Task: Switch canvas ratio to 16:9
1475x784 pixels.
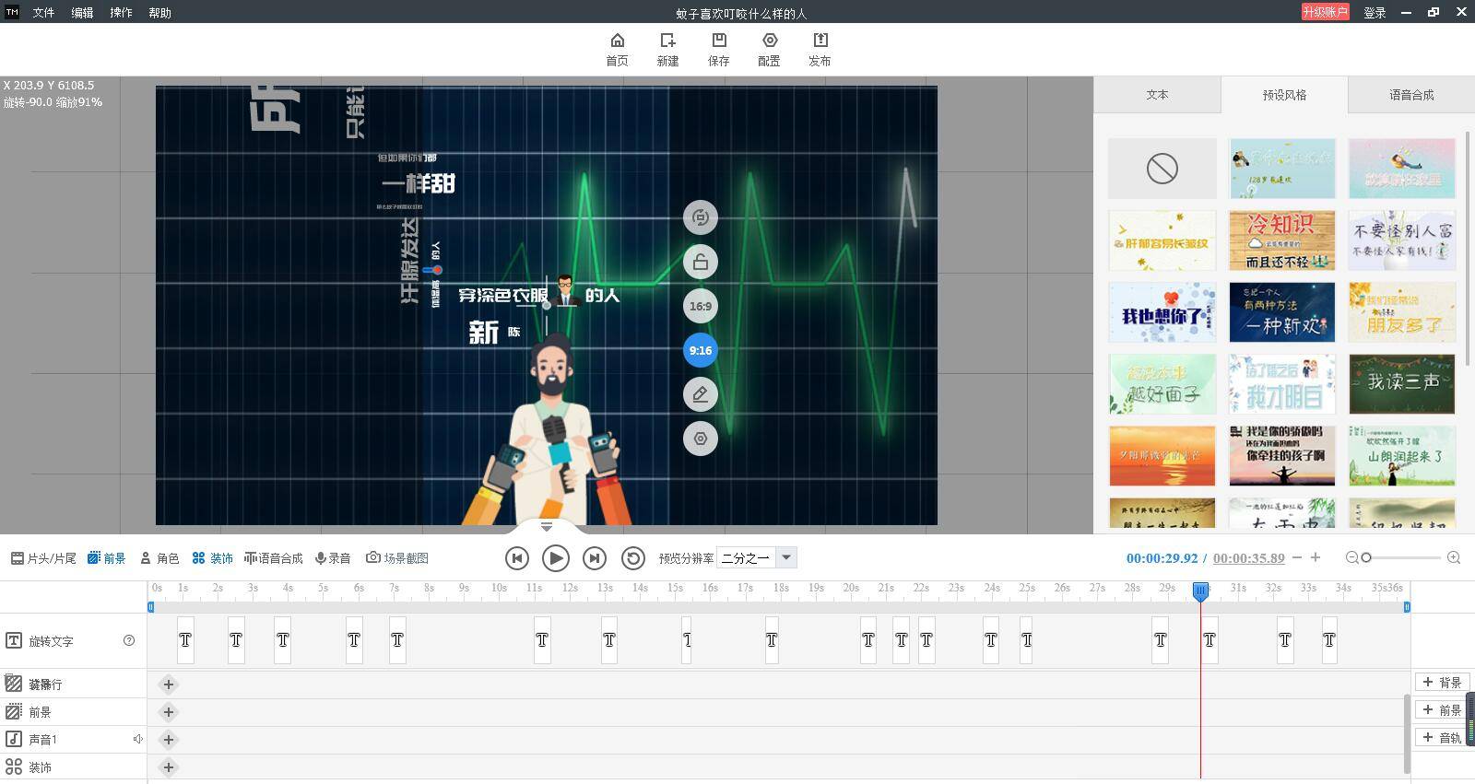Action: tap(701, 306)
